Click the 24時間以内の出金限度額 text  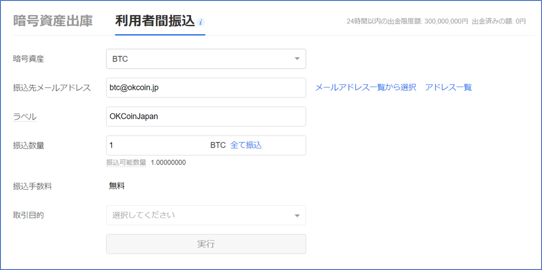click(407, 21)
